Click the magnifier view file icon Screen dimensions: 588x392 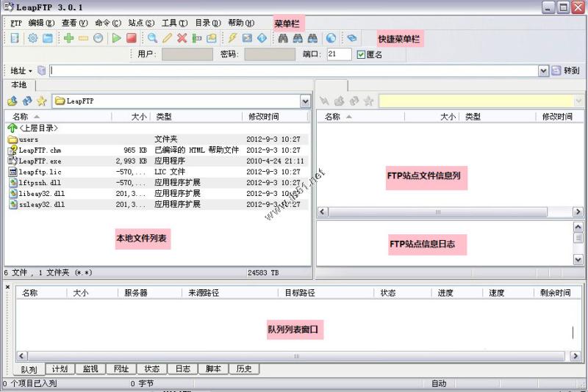[152, 38]
